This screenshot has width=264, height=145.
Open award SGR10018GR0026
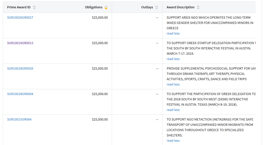pyautogui.click(x=20, y=69)
